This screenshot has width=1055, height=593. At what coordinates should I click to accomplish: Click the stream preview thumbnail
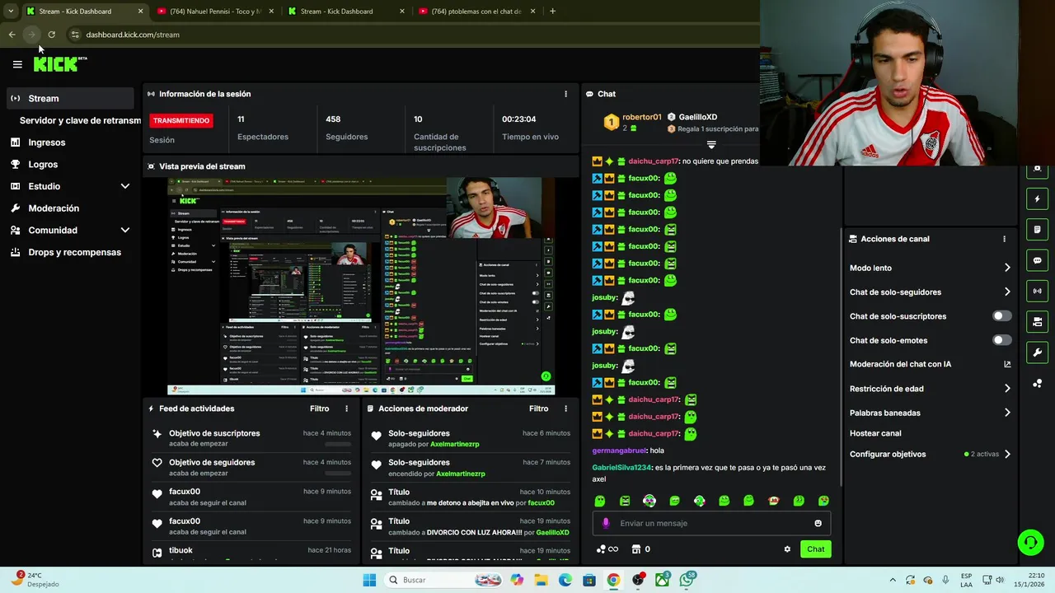tap(361, 287)
